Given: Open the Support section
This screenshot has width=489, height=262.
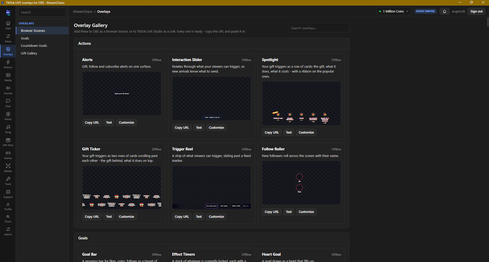Looking at the screenshot, I should pos(8,194).
